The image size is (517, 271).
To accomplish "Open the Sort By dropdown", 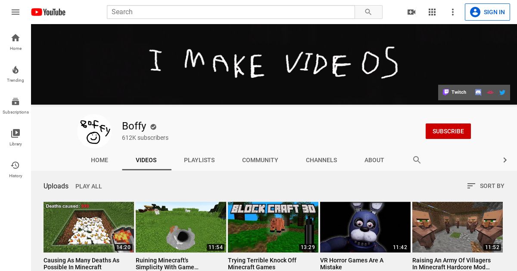I will pos(486,186).
